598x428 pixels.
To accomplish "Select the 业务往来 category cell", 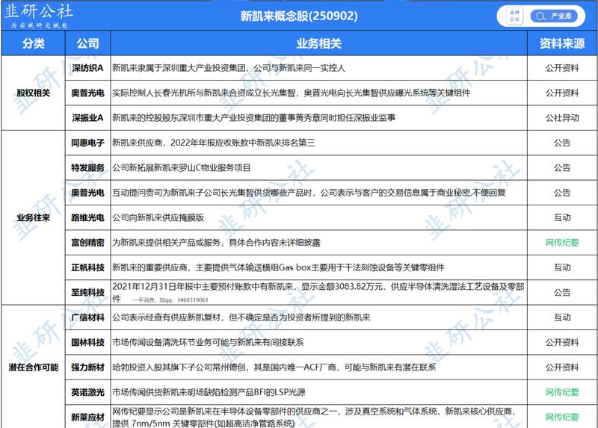I will click(x=33, y=217).
